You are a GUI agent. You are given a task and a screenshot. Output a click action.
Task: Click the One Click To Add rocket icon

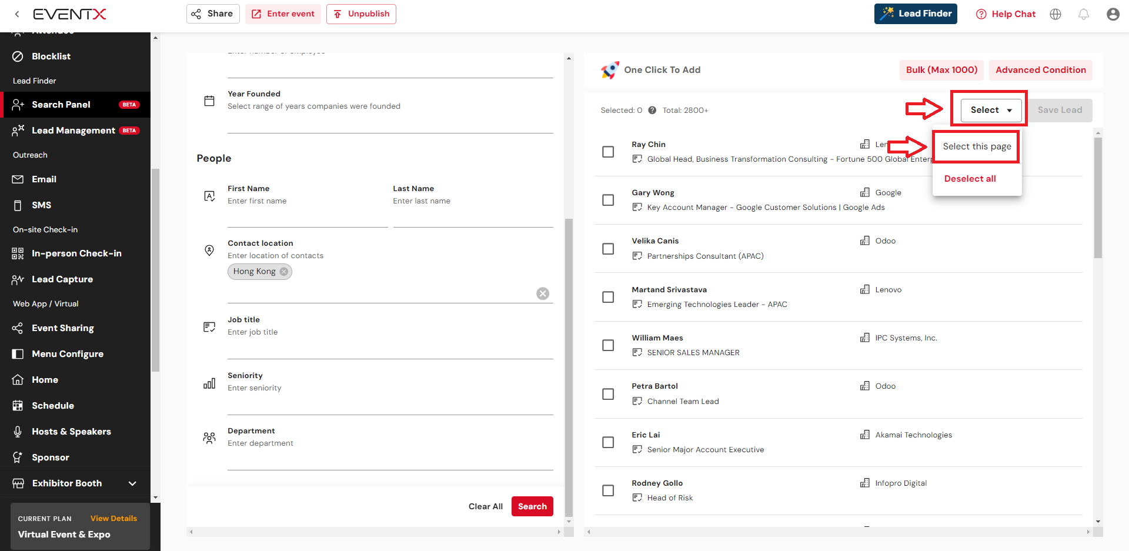click(x=610, y=70)
